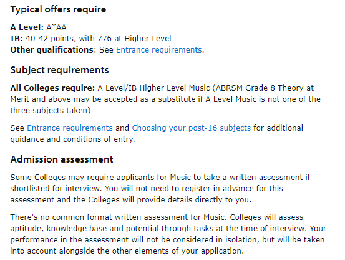Screen dimensions: 345x260
Task: Click the A*AA grade text
Action: [x=56, y=27]
